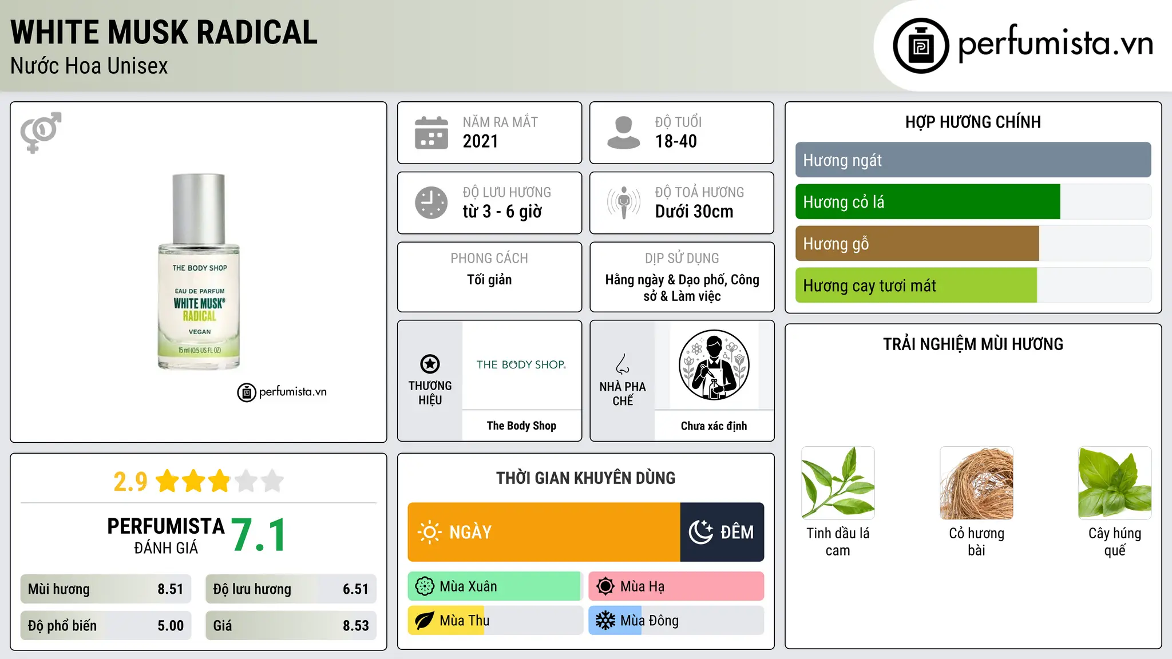
Task: Click the autumn leaf icon for Mùa Thu
Action: pos(425,621)
